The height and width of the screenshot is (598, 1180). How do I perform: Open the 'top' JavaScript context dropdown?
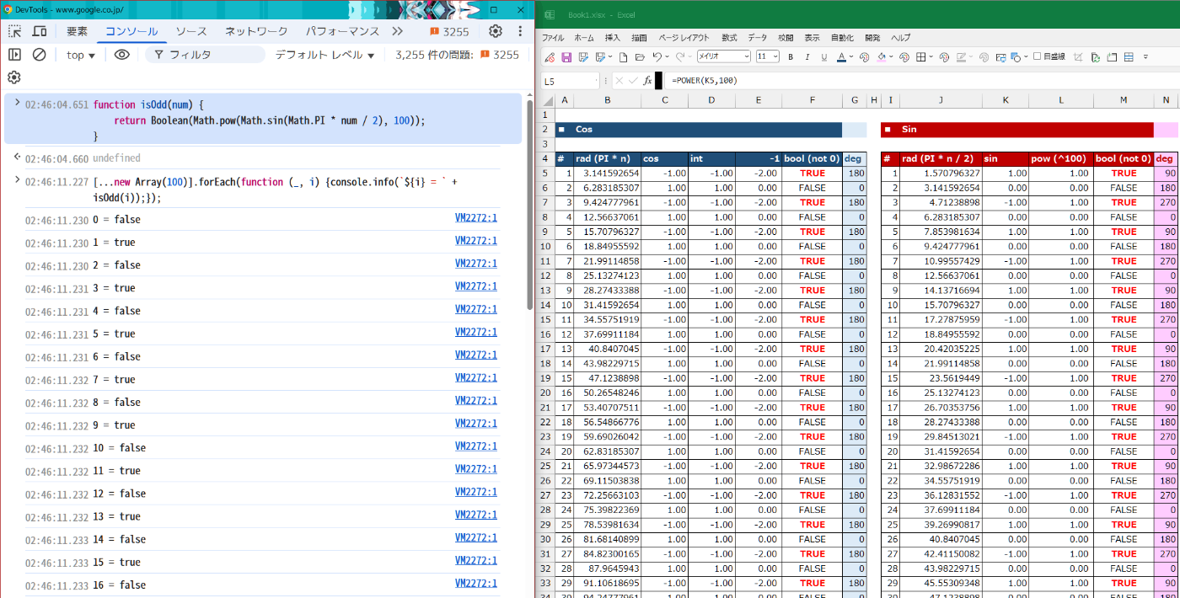81,55
